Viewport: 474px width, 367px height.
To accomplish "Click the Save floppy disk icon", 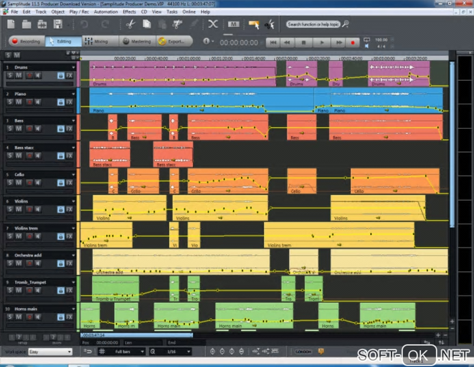I will 58,24.
